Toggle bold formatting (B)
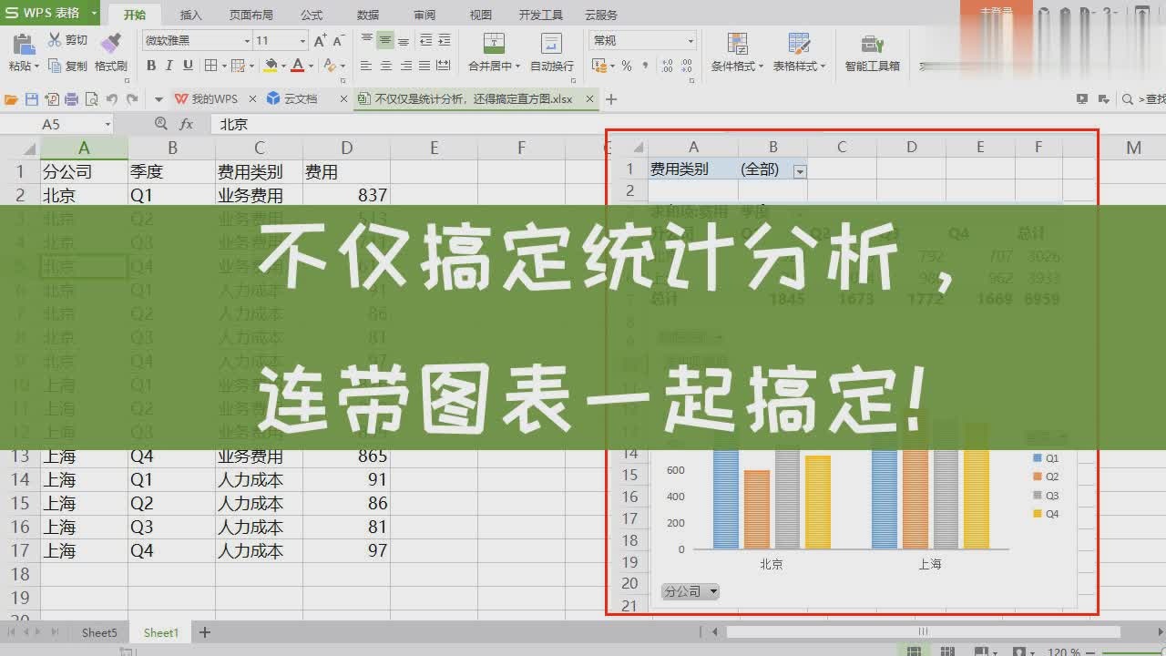This screenshot has height=656, width=1166. 151,66
